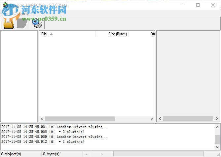Minimize the Dragon UnPACKer window
The height and width of the screenshot is (157, 221).
[x=183, y=5]
